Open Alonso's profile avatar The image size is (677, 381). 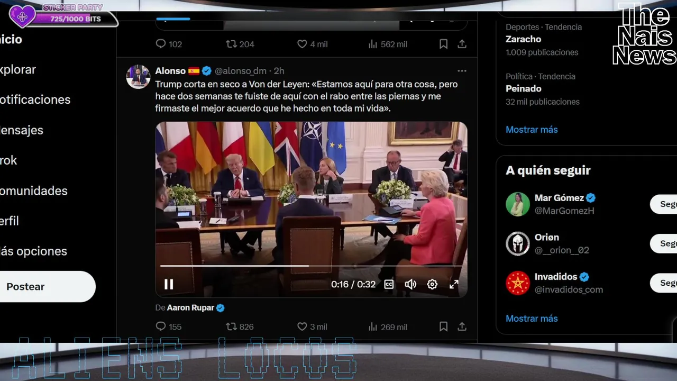coord(138,77)
